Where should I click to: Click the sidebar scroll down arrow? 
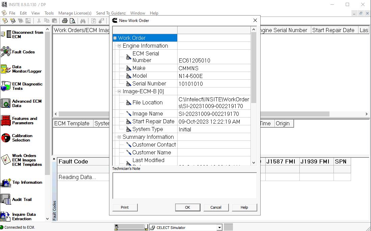47,219
